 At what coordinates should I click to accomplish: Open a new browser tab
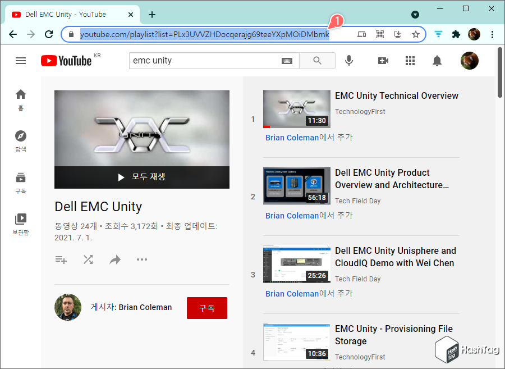coord(152,15)
